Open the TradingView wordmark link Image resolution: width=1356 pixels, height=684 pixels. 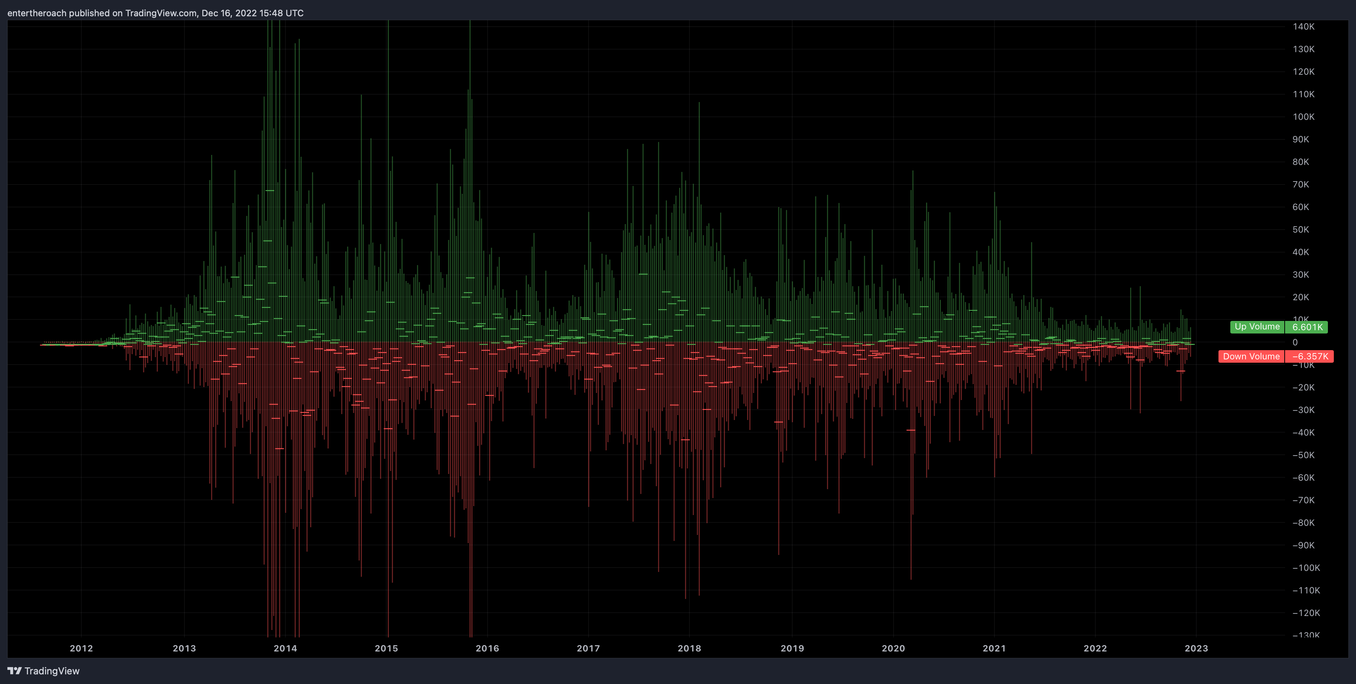point(52,671)
